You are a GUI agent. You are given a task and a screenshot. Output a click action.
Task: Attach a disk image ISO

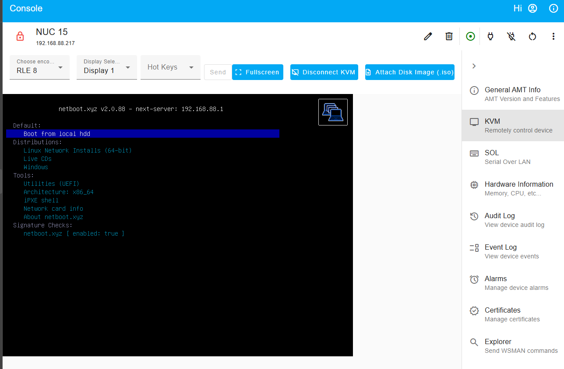tap(409, 72)
